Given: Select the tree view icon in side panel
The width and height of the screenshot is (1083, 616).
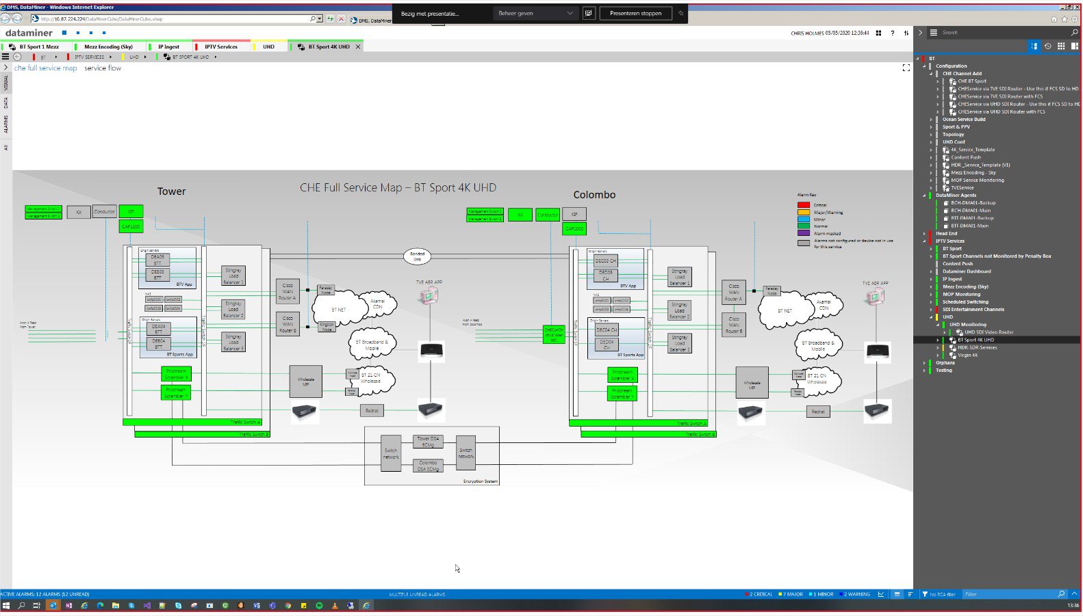Looking at the screenshot, I should click(x=1034, y=46).
